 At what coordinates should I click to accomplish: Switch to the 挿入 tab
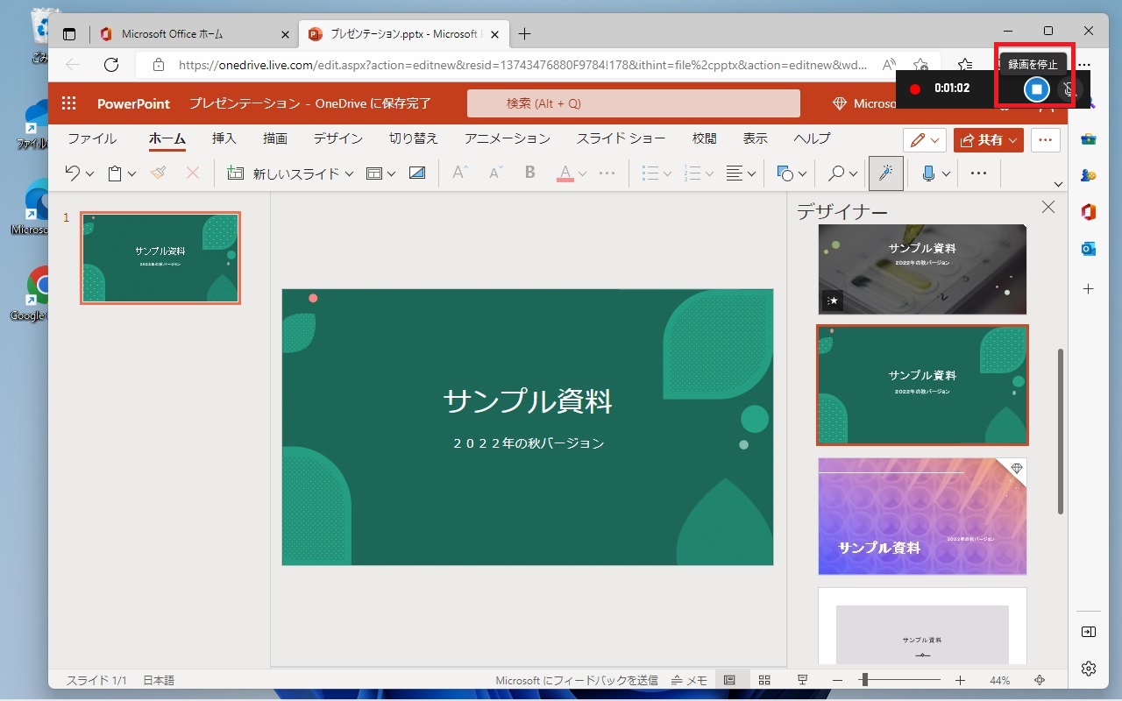(224, 138)
